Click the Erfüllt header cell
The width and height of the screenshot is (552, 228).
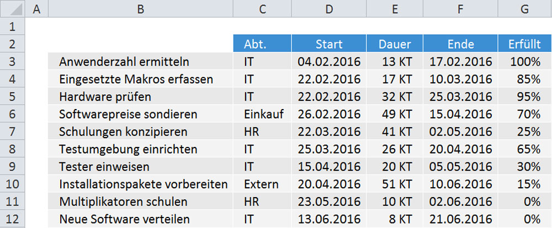click(x=524, y=44)
